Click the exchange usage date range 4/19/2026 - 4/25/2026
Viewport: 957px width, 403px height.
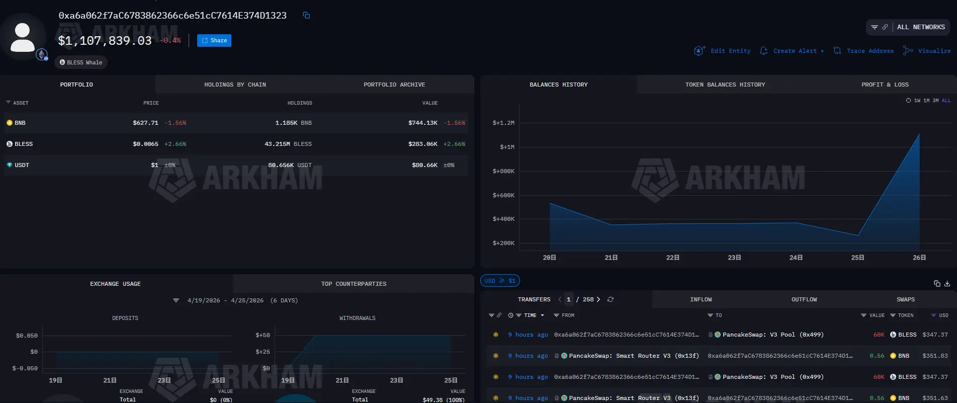pos(225,300)
